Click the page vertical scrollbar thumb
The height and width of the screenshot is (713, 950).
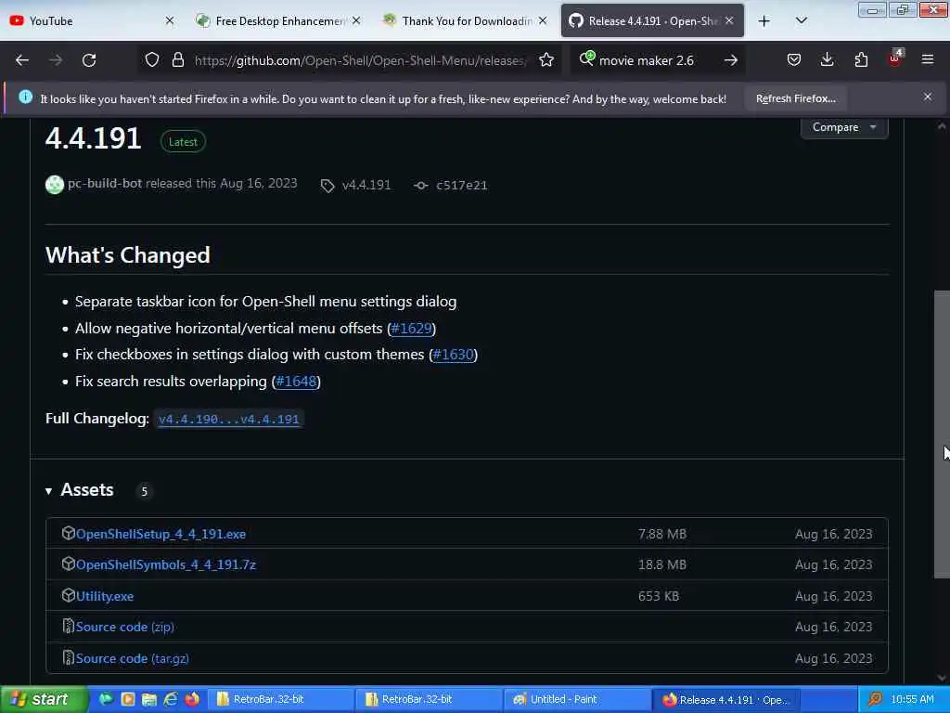[942, 434]
